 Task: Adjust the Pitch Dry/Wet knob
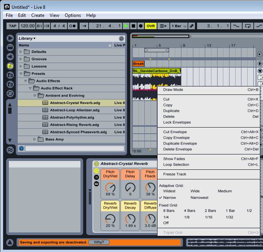coord(110,187)
